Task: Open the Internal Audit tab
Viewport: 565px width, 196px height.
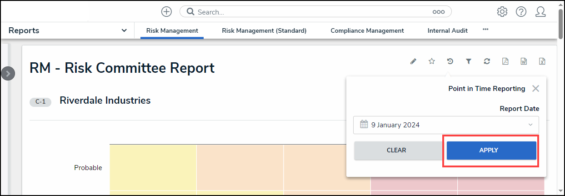Action: click(448, 31)
